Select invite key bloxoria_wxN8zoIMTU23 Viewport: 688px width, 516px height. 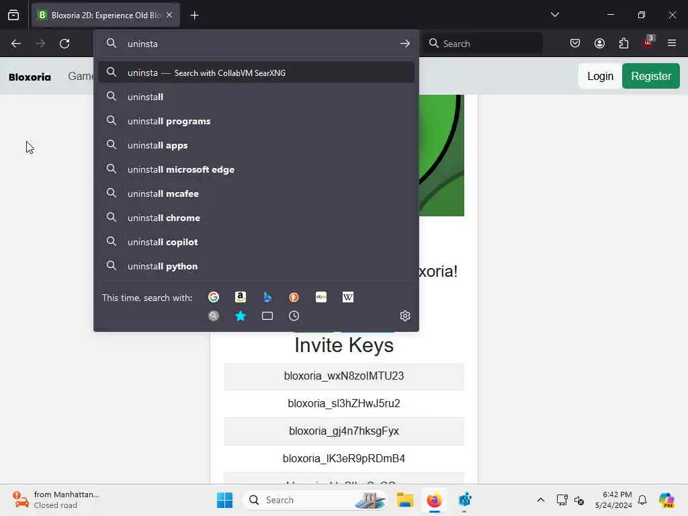(344, 376)
